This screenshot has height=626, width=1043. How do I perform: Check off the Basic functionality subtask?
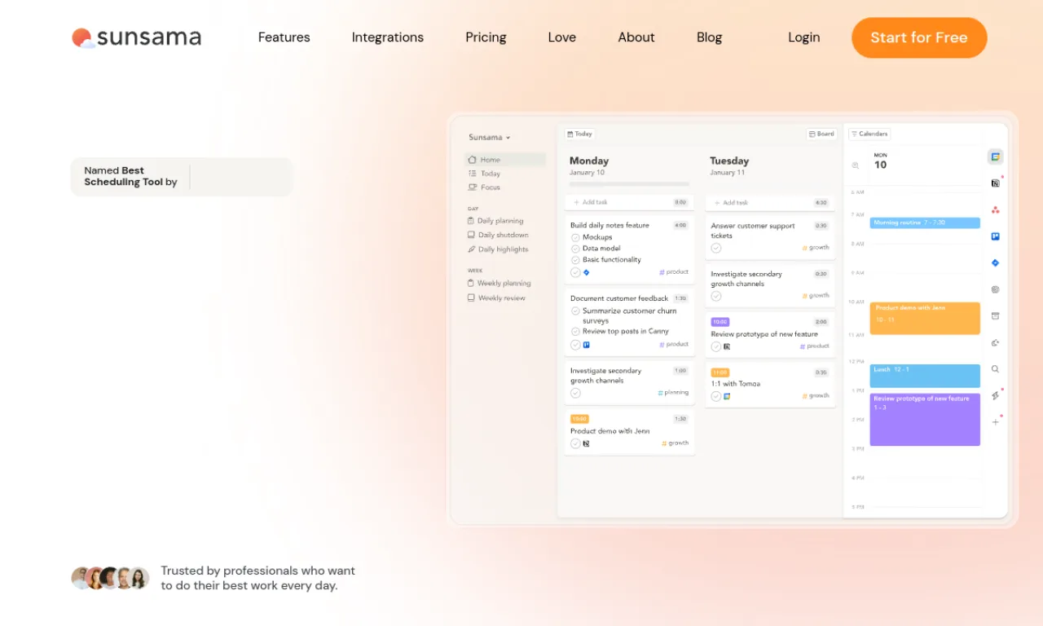[575, 260]
